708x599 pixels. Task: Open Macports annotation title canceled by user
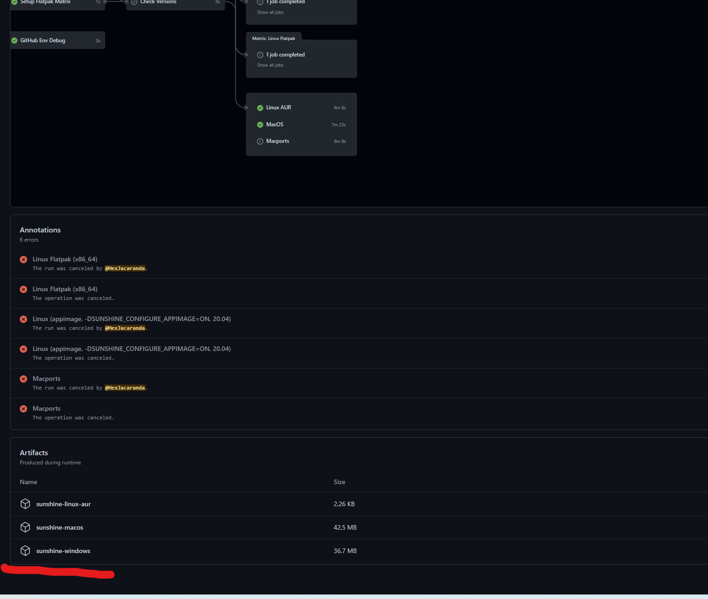tap(46, 379)
